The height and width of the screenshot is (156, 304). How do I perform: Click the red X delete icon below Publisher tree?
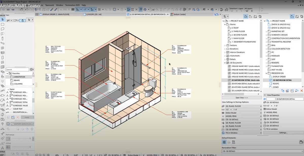[x=301, y=91]
